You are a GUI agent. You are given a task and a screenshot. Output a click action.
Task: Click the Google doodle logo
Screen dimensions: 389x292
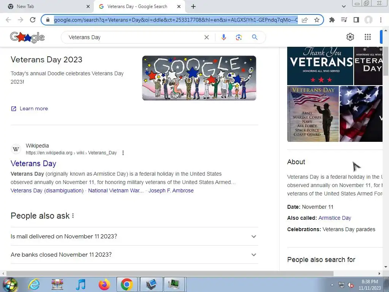click(27, 37)
